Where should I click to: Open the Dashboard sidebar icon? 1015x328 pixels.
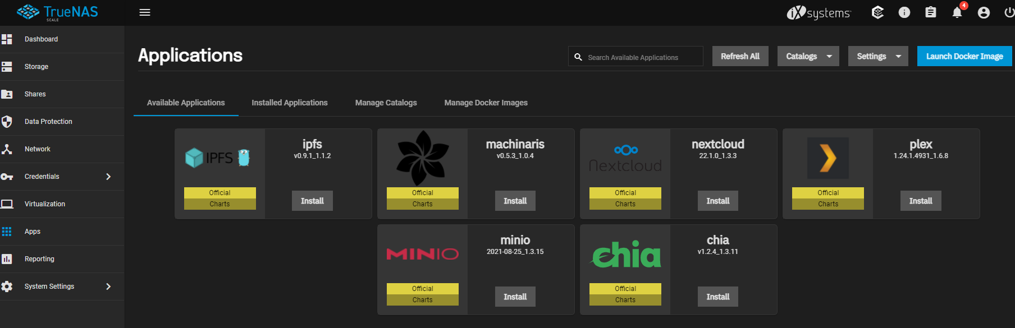pos(7,39)
